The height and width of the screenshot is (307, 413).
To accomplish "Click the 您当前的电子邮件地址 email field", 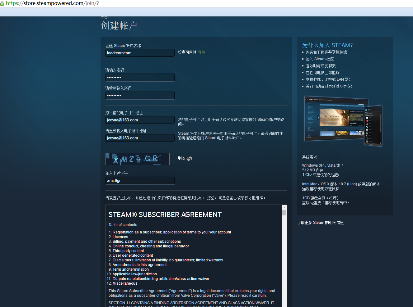I will [x=140, y=120].
